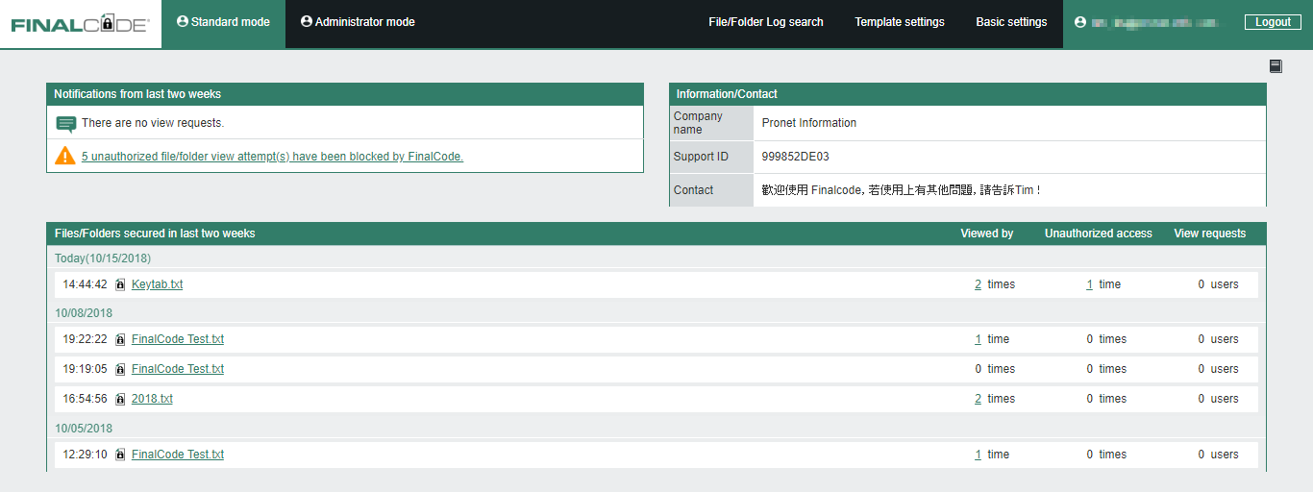Open FinalCode Test.txt secured at 19:22:22
1313x492 pixels.
point(177,339)
